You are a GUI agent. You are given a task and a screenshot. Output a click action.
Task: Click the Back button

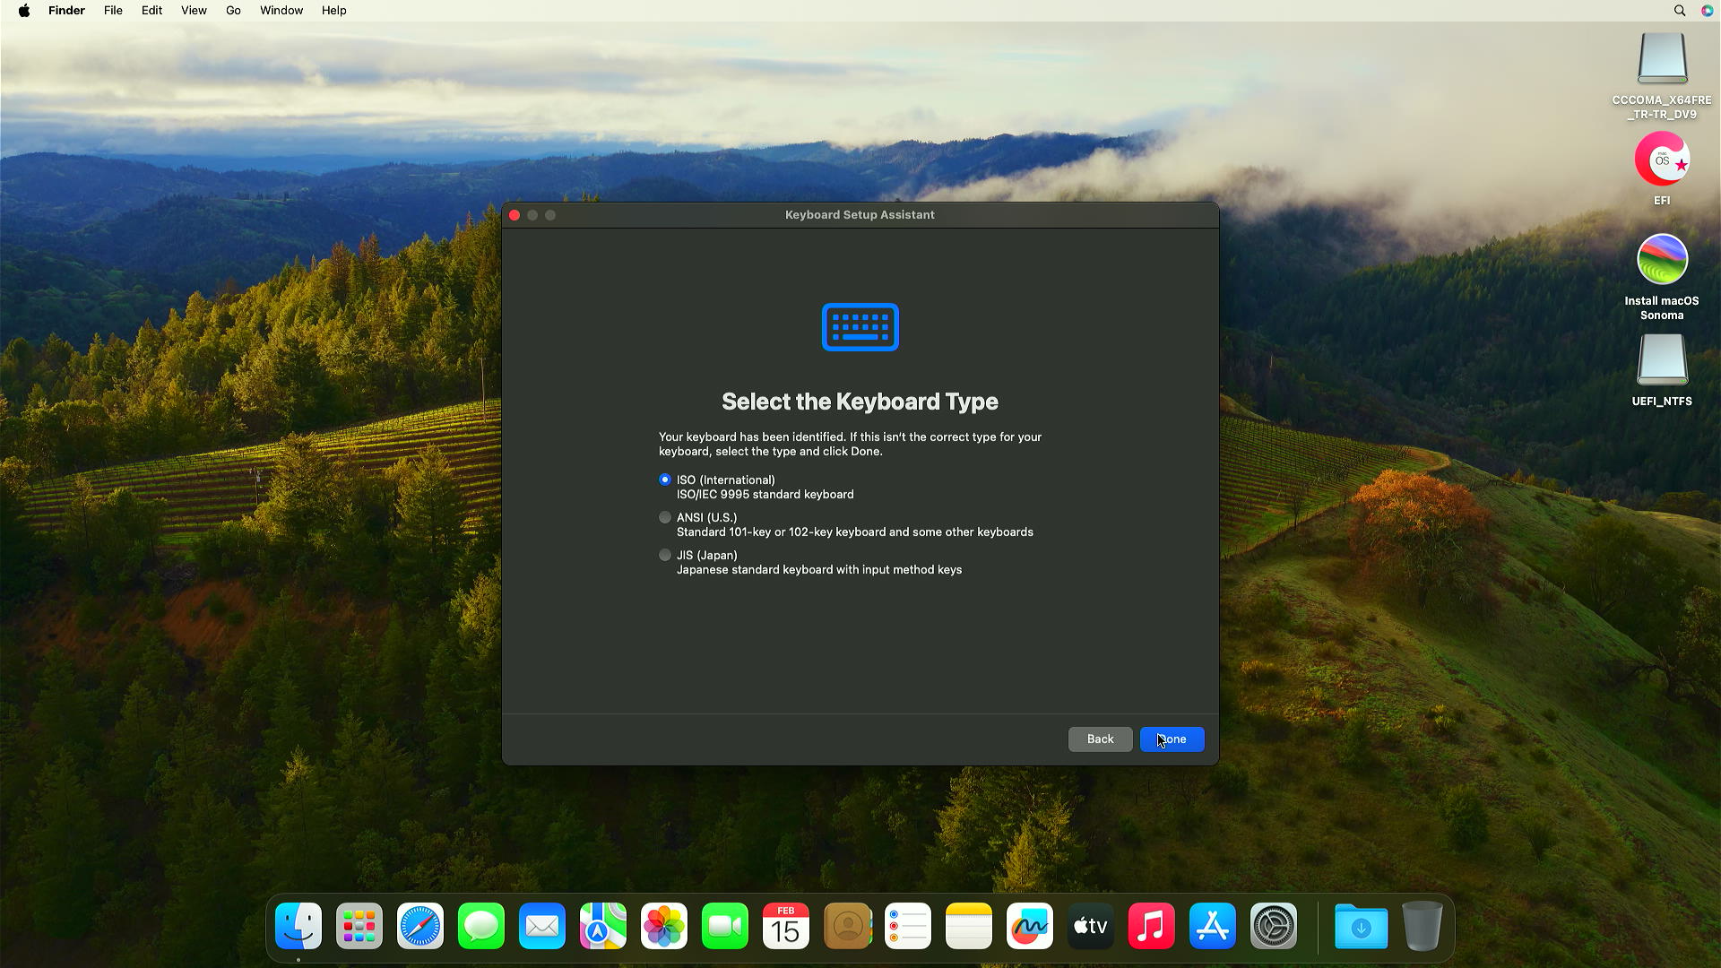click(1100, 739)
